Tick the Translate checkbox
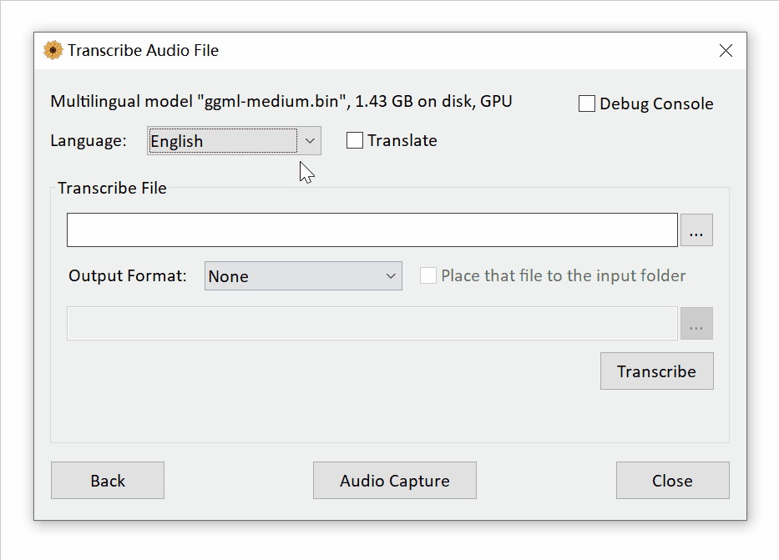Screen dimensions: 779x560 pyautogui.click(x=355, y=141)
